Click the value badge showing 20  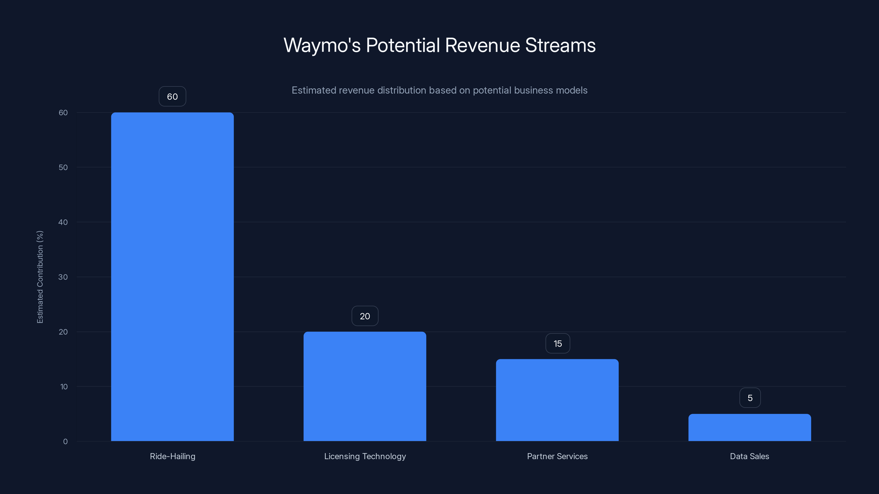(365, 316)
